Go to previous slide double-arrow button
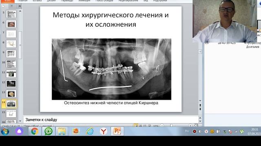Screen dimensions: 261x146 pyautogui.click(x=200, y=105)
